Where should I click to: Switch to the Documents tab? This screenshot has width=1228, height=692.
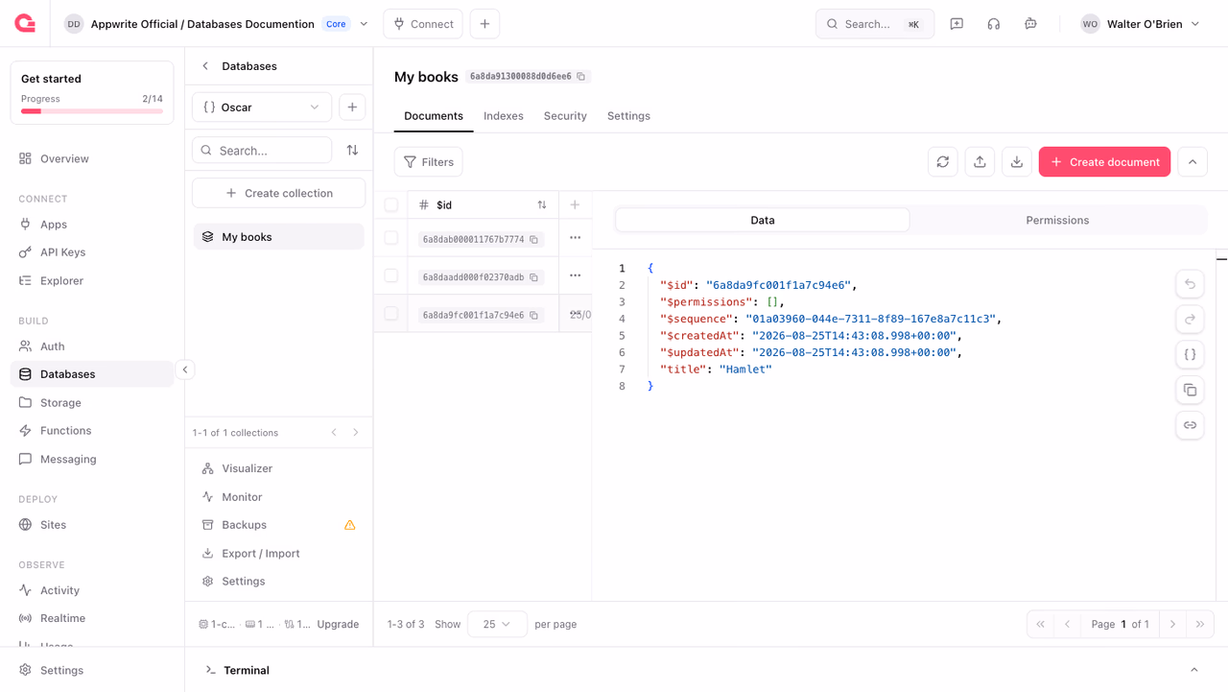(x=434, y=116)
